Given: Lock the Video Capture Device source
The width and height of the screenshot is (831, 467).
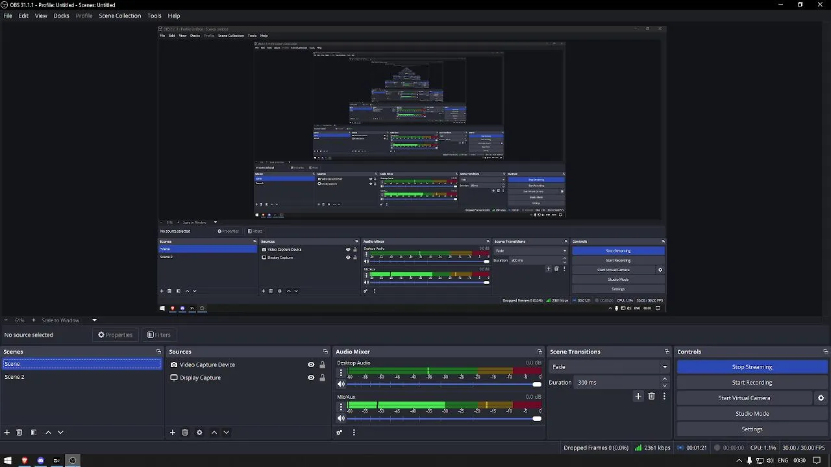Looking at the screenshot, I should (x=322, y=365).
